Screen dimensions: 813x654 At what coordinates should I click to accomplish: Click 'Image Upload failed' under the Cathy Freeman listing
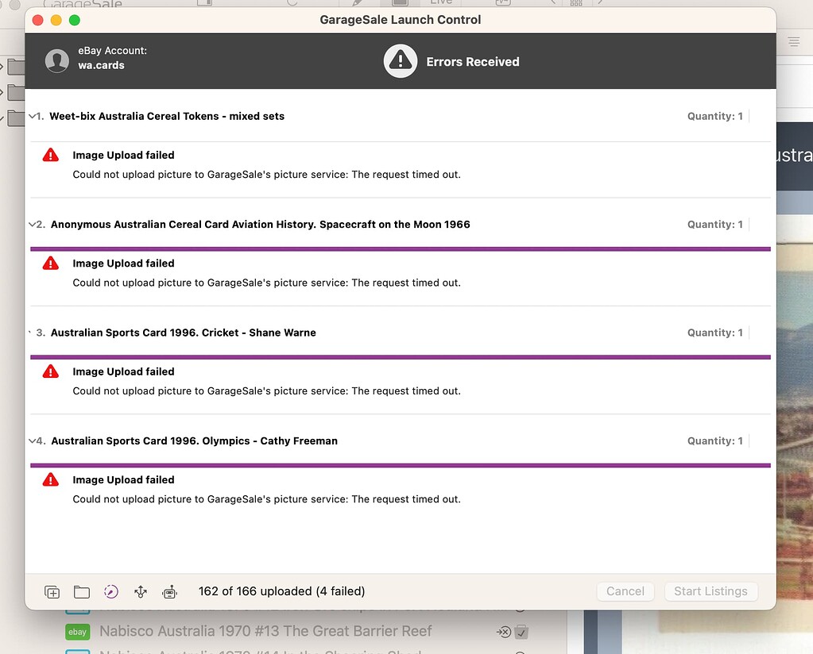pyautogui.click(x=123, y=479)
